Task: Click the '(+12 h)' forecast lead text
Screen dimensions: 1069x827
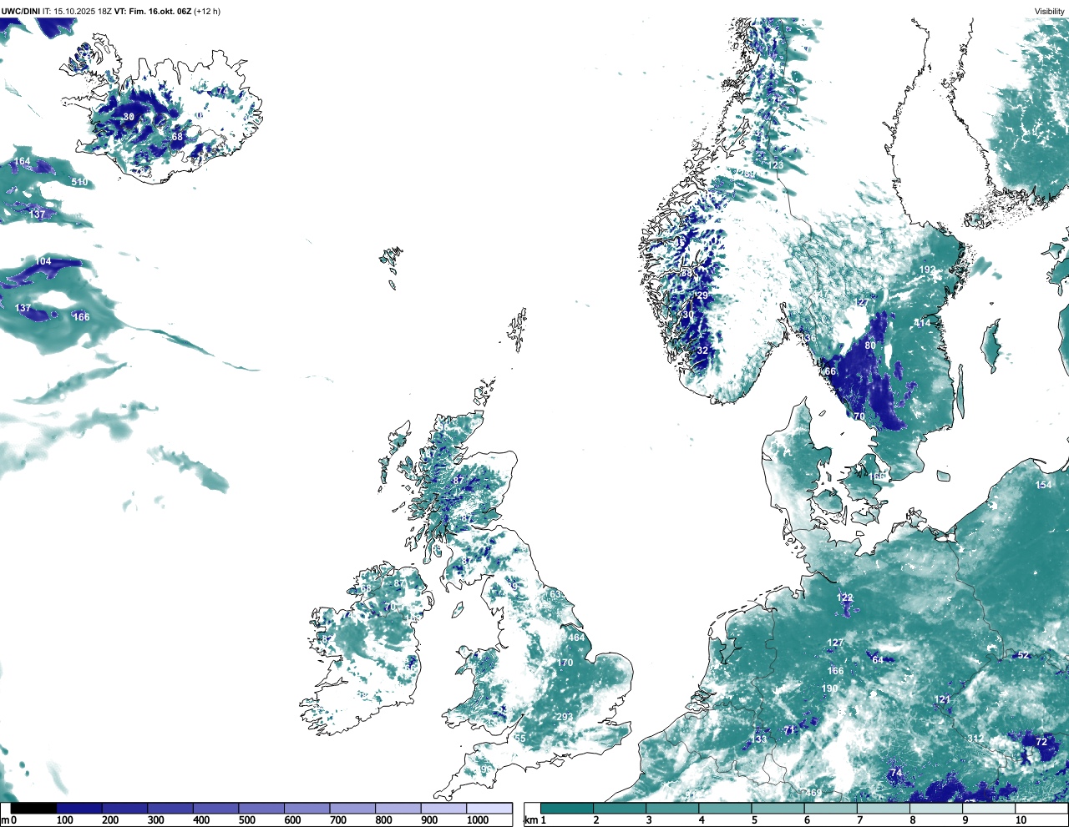Action: pos(207,12)
